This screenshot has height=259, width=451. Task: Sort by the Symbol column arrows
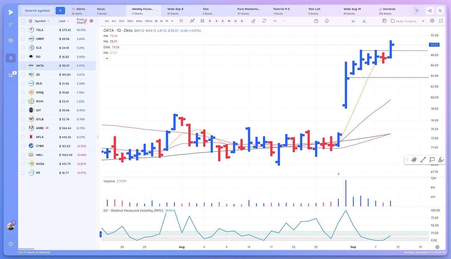[48, 21]
